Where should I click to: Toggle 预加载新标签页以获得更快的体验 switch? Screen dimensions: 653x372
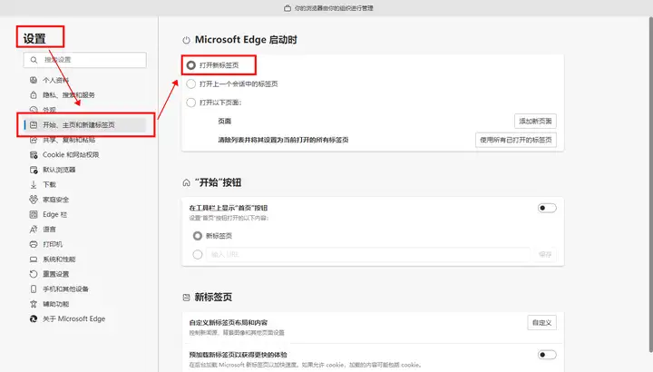coord(547,355)
